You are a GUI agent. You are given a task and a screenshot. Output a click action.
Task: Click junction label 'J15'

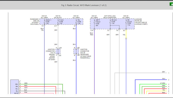60,56
